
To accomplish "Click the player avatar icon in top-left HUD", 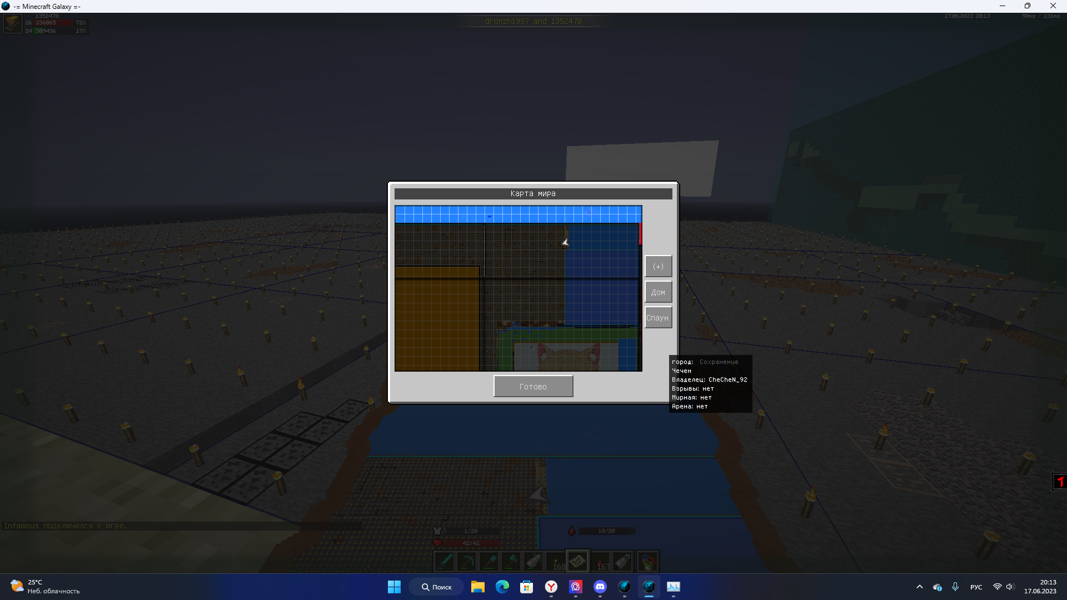I will 12,24.
